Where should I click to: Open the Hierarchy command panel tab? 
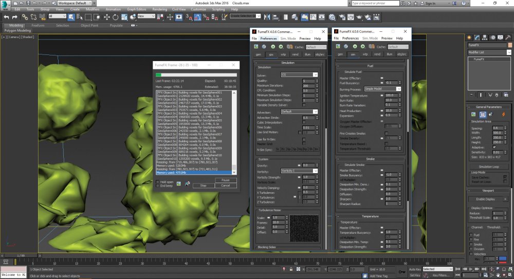pyautogui.click(x=485, y=38)
